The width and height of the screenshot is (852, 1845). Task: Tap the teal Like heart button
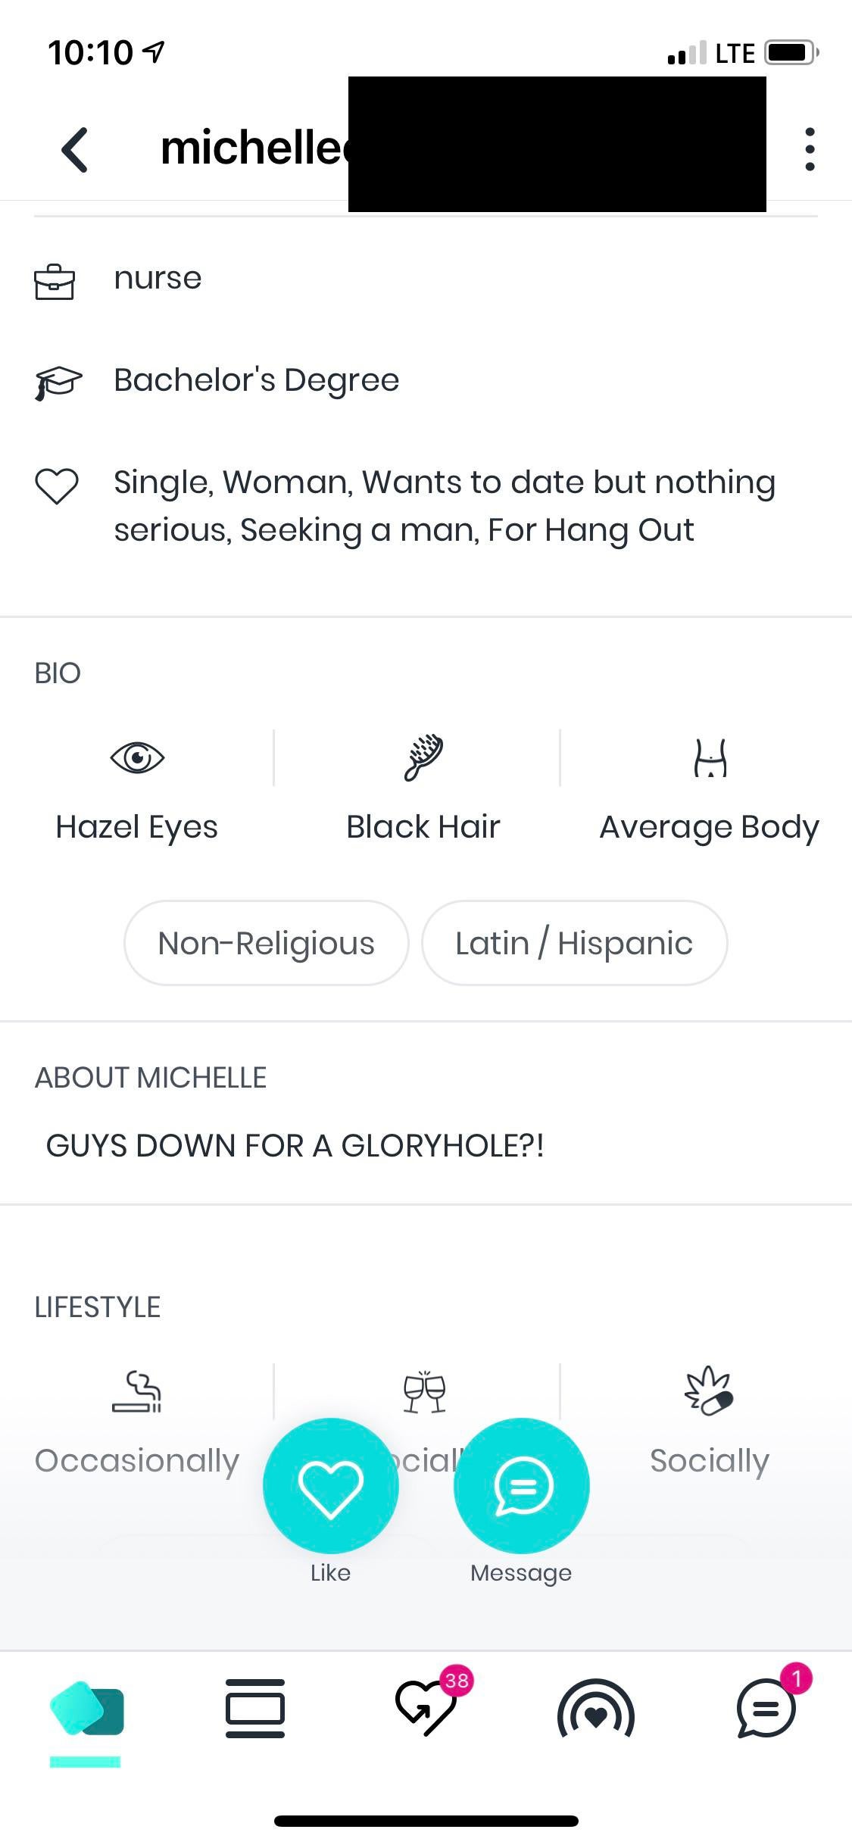pos(331,1485)
